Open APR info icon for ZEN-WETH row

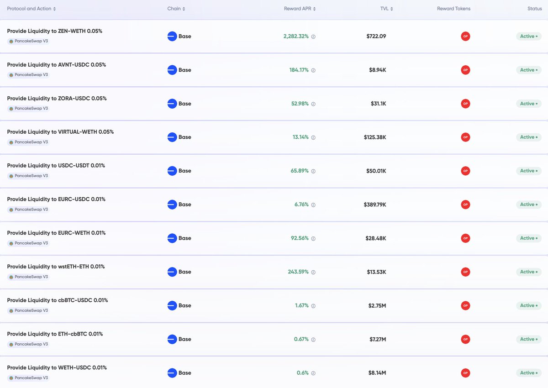click(x=313, y=37)
